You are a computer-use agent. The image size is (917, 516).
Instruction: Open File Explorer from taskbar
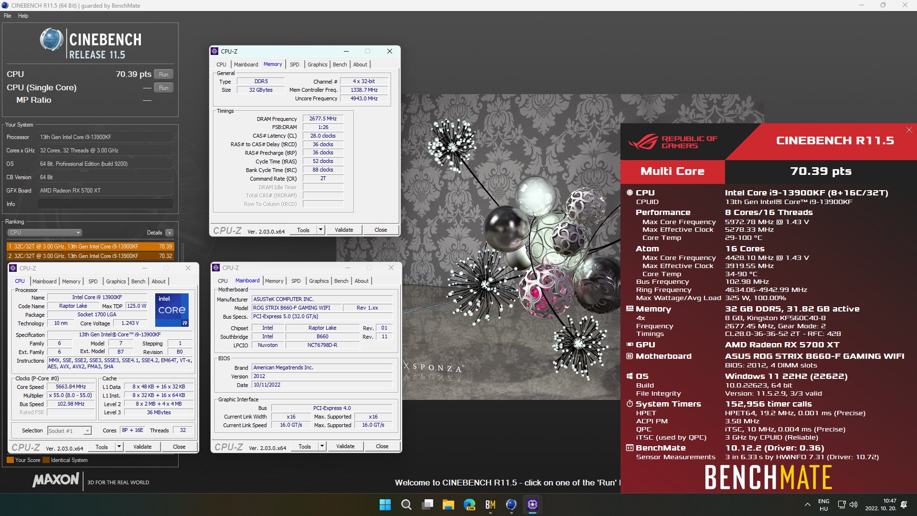point(448,505)
